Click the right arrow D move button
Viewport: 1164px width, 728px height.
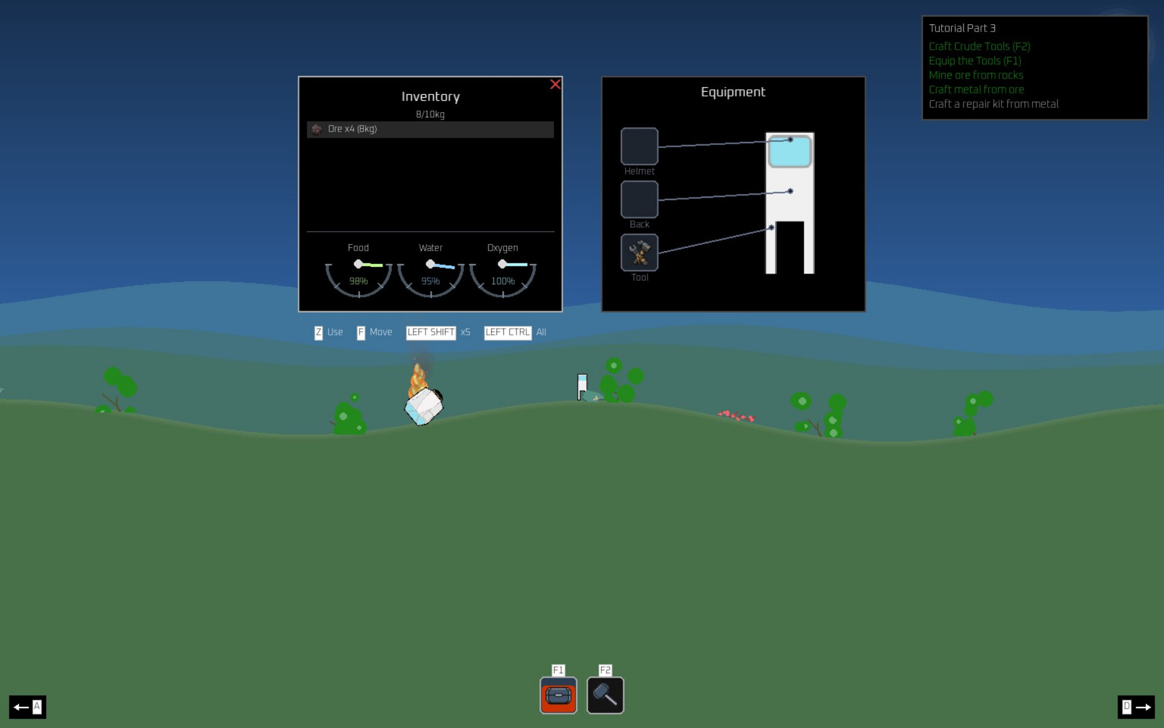coord(1136,707)
